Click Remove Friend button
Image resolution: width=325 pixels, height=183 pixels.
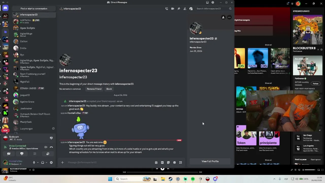click(94, 89)
